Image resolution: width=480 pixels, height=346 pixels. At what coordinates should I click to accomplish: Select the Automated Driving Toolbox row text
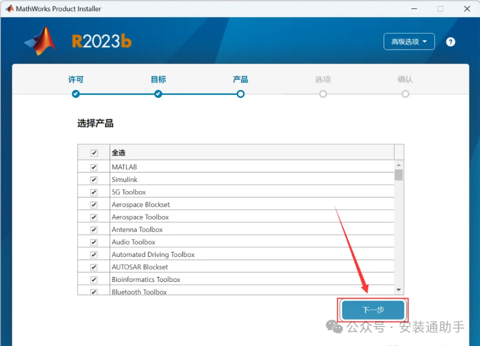click(x=153, y=255)
